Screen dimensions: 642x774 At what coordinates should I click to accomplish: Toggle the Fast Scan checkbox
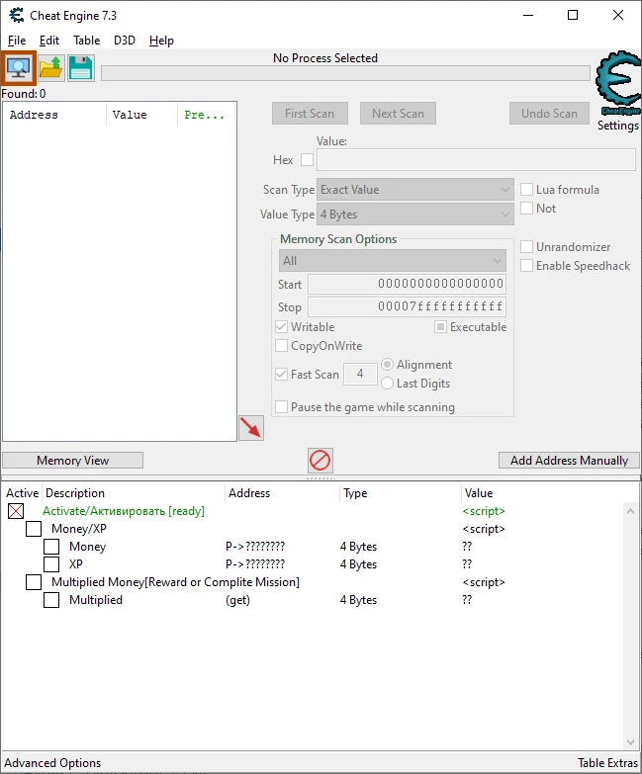282,375
